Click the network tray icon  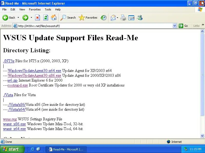pos(186,149)
